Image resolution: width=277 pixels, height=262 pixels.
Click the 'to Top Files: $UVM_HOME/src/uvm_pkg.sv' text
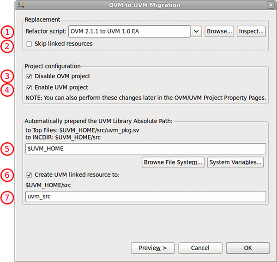tap(82, 130)
